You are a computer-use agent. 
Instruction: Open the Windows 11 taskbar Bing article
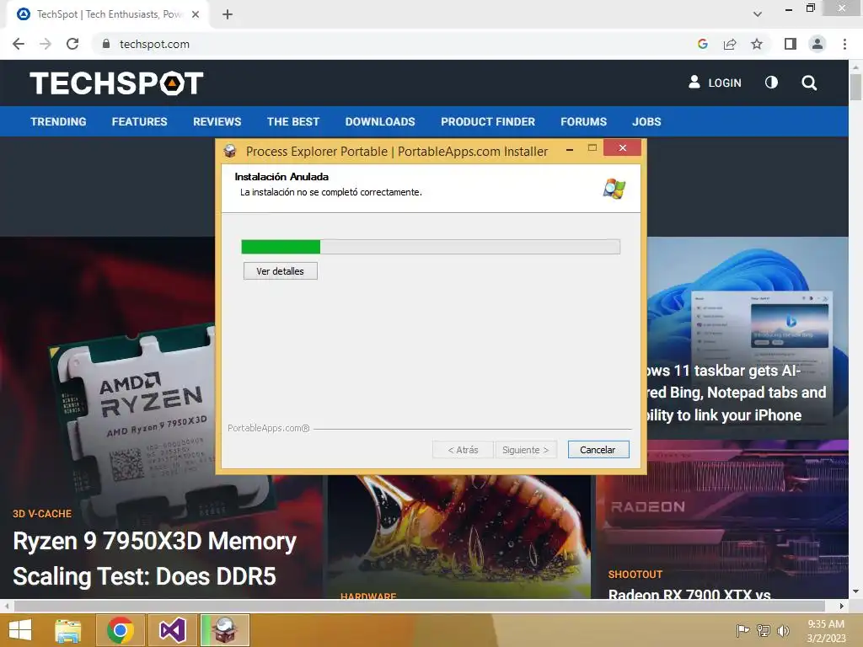(736, 393)
